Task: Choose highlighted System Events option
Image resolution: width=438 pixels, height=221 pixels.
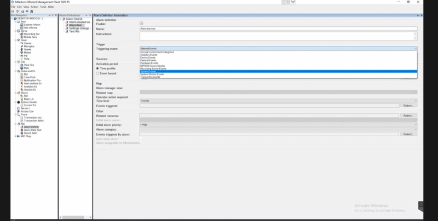Action: (279, 72)
